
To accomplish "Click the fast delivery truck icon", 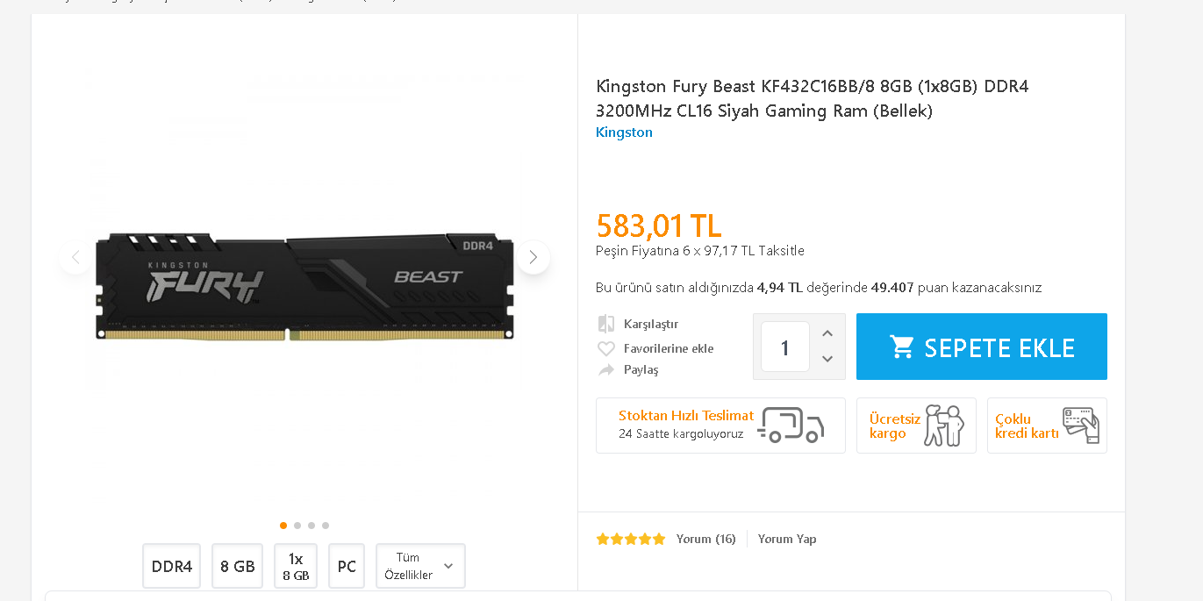I will (791, 425).
